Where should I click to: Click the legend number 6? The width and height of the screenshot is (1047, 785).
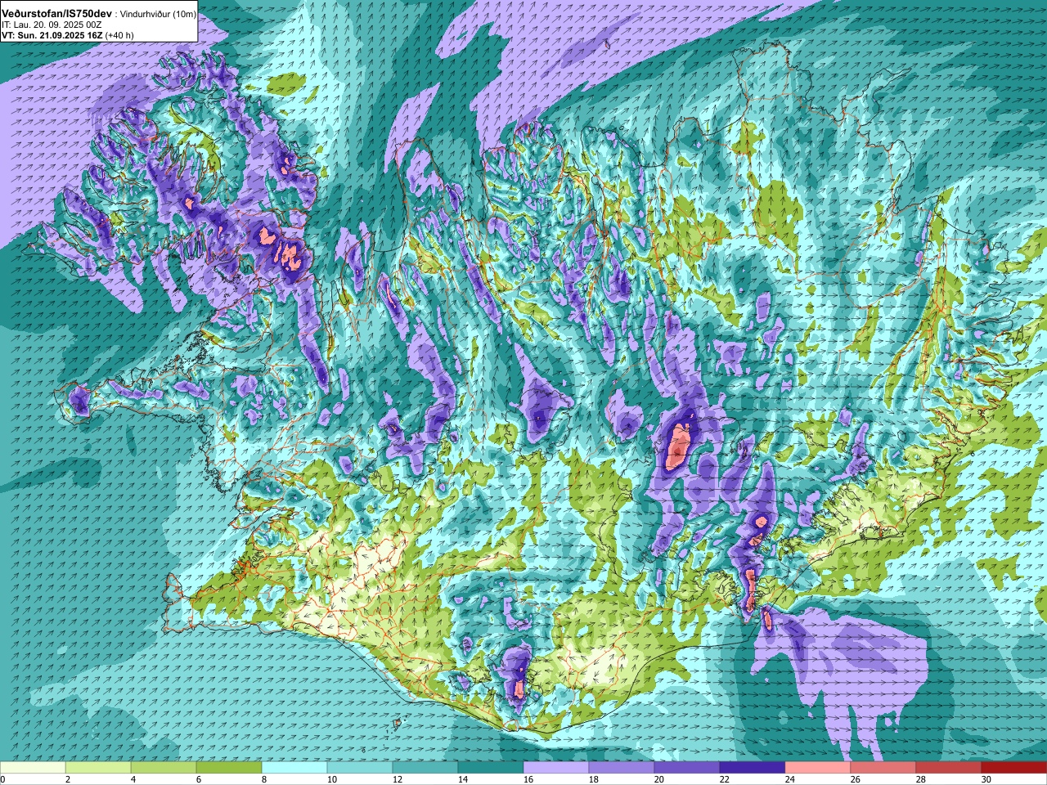point(199,779)
